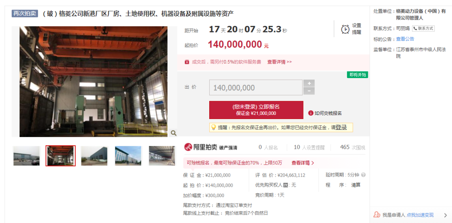The image size is (452, 223).
Task: Click the magnifier icon on main photo
Action: tap(174, 133)
